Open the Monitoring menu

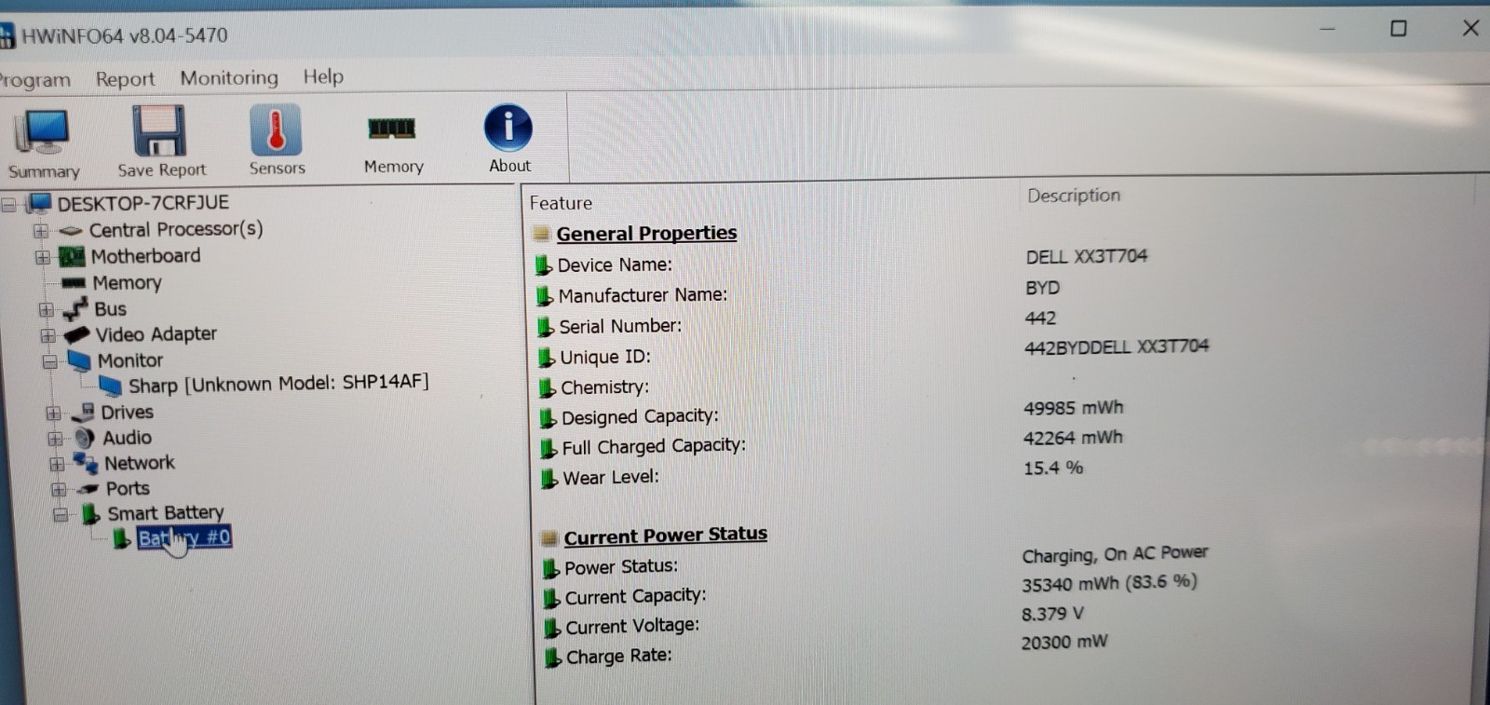pos(229,77)
